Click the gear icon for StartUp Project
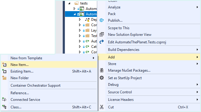This screenshot has width=201, height=112. tap(102, 78)
